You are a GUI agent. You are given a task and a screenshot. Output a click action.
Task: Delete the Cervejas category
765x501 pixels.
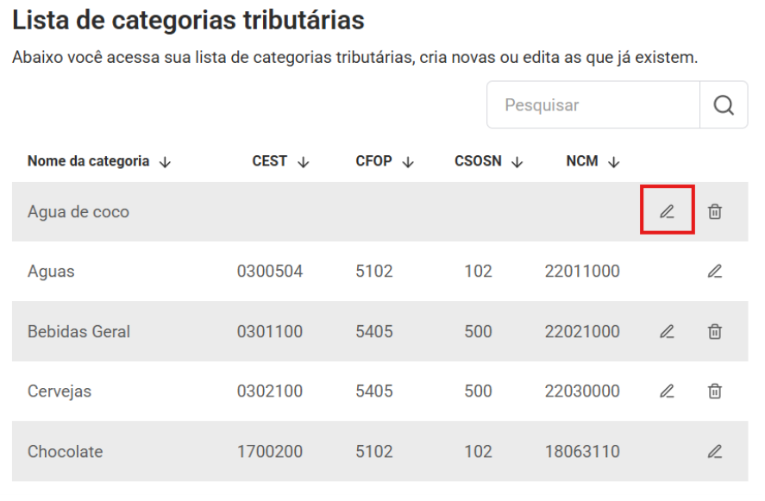click(x=714, y=391)
